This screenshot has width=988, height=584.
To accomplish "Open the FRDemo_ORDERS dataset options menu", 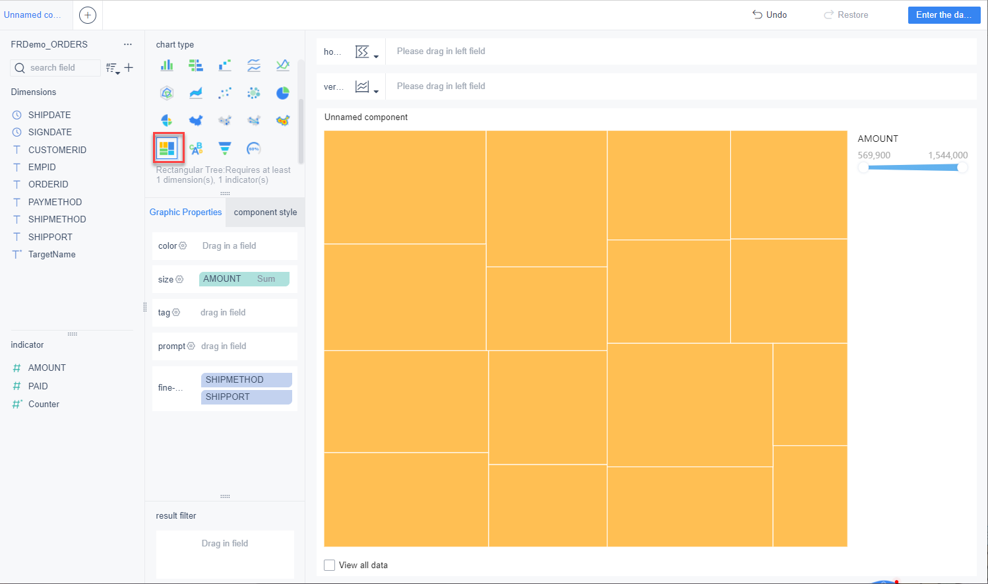I will tap(128, 44).
